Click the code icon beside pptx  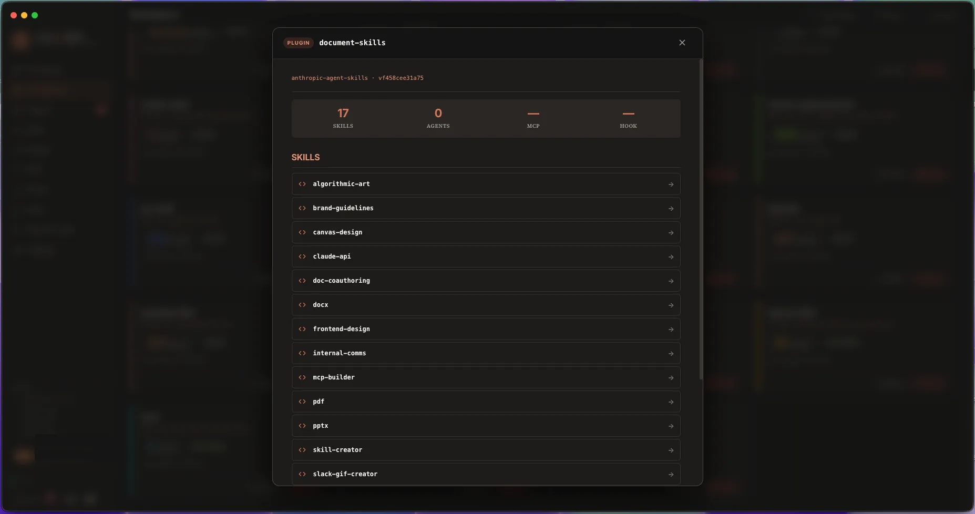302,426
